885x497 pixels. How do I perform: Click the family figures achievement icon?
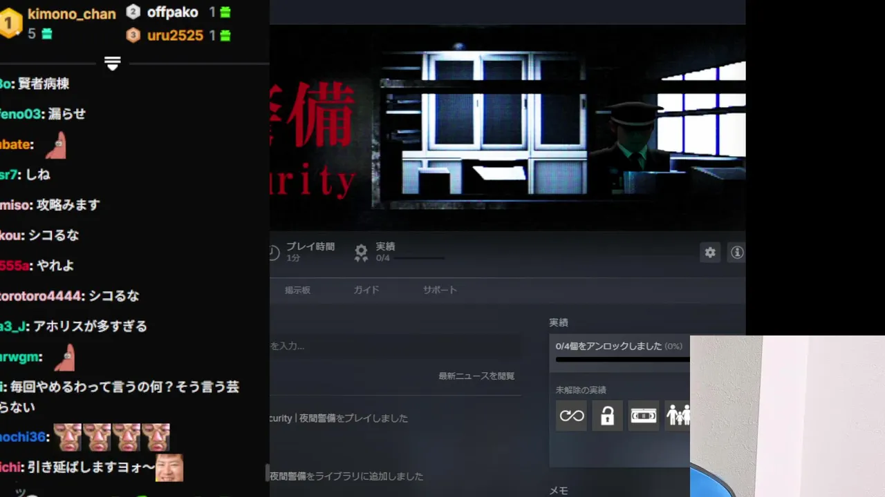(678, 416)
